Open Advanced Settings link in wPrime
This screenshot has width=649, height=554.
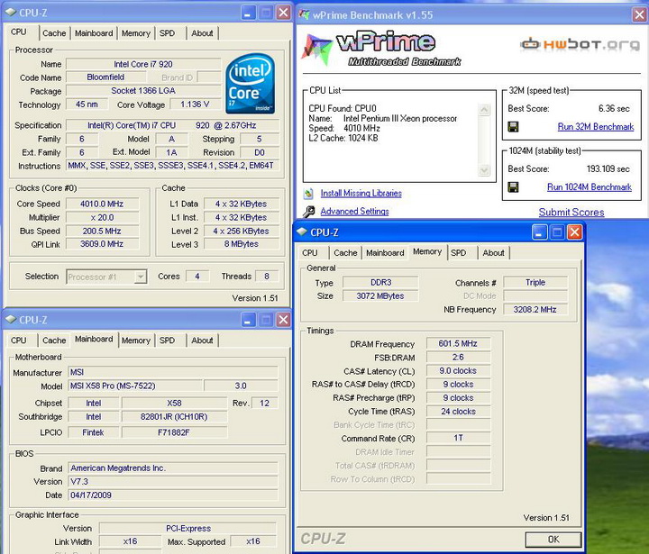pyautogui.click(x=355, y=212)
